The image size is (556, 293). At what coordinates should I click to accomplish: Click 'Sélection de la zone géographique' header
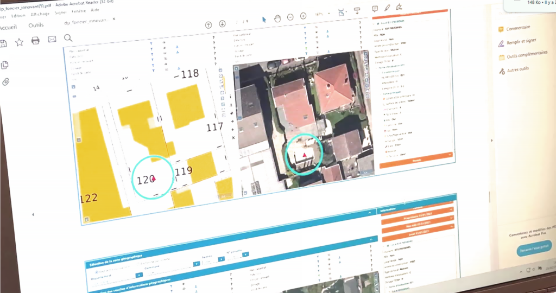pos(116,260)
